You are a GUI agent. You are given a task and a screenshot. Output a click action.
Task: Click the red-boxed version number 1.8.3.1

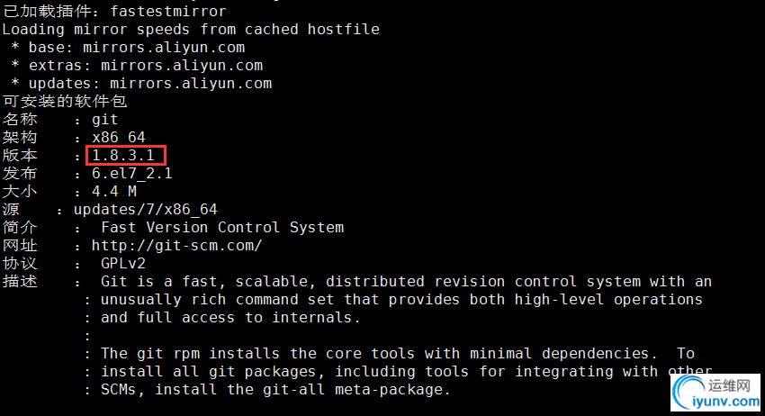pos(123,155)
